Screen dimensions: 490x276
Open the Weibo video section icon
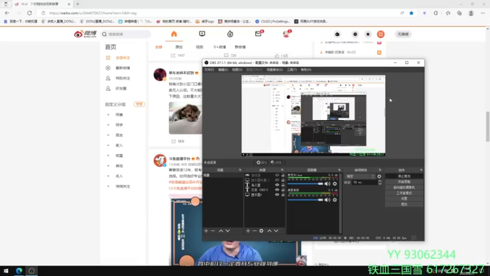click(202, 34)
